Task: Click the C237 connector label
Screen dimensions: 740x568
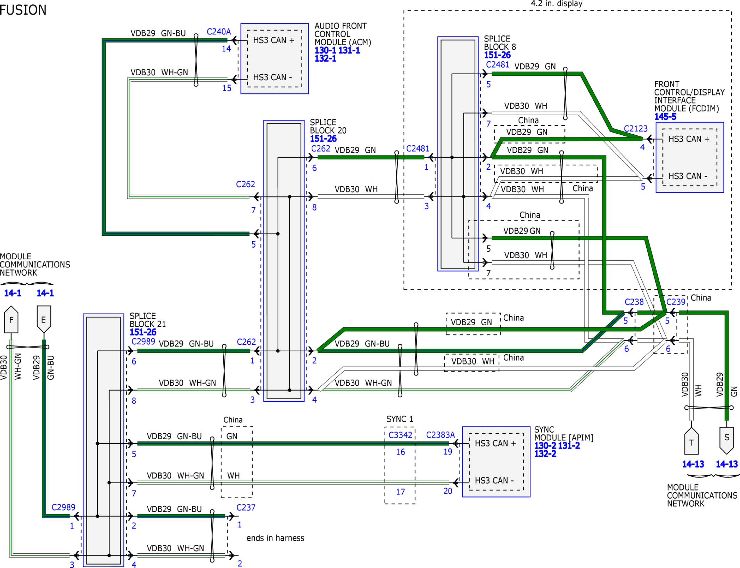Action: coord(246,508)
